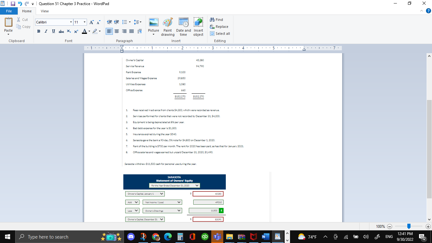The image size is (432, 243).
Task: Toggle underline formatting
Action: 53,31
